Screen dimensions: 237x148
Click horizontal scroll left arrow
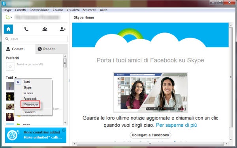[74, 144]
